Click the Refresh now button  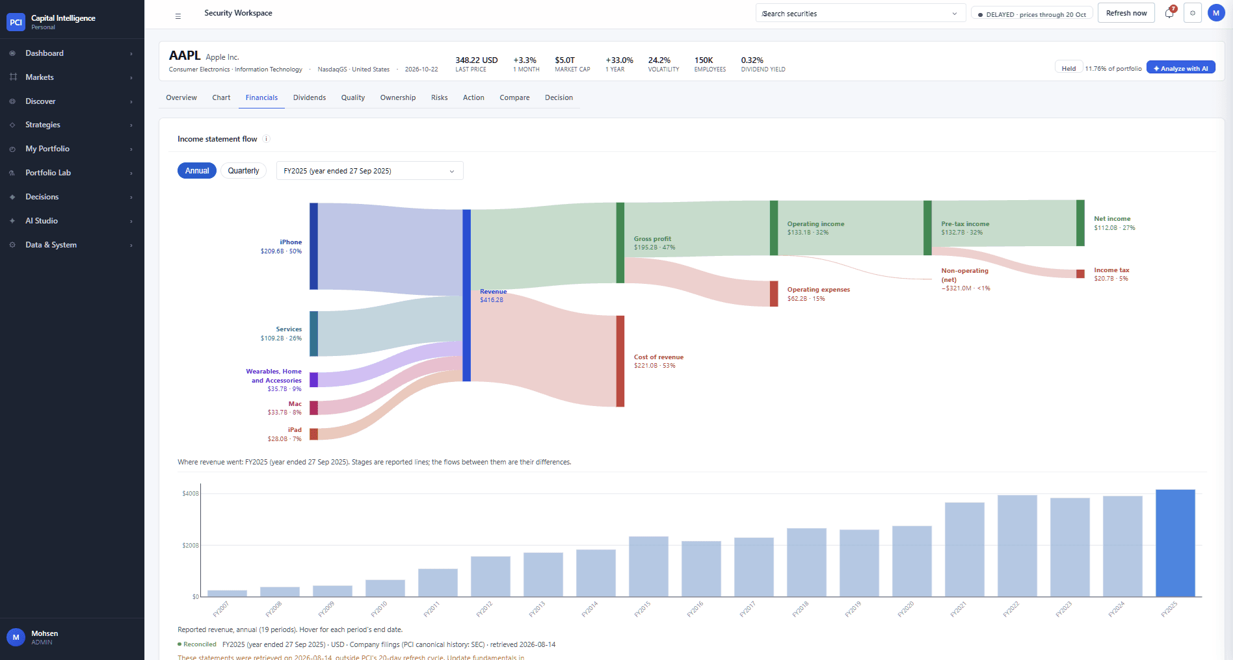coord(1126,13)
